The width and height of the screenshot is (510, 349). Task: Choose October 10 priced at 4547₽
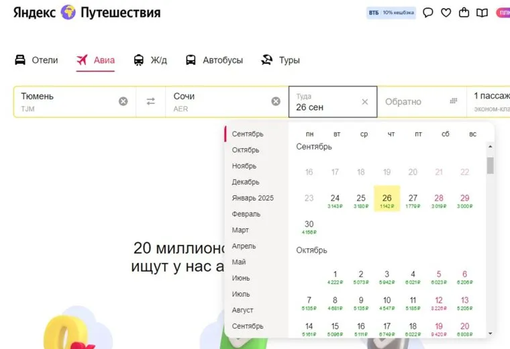(387, 303)
